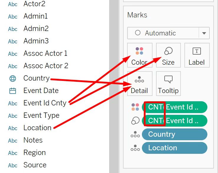This screenshot has width=218, height=173.
Task: Click the mark type dropdown arrow
Action: 204,33
